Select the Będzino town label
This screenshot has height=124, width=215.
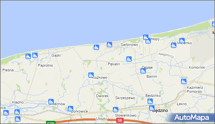(x=160, y=111)
